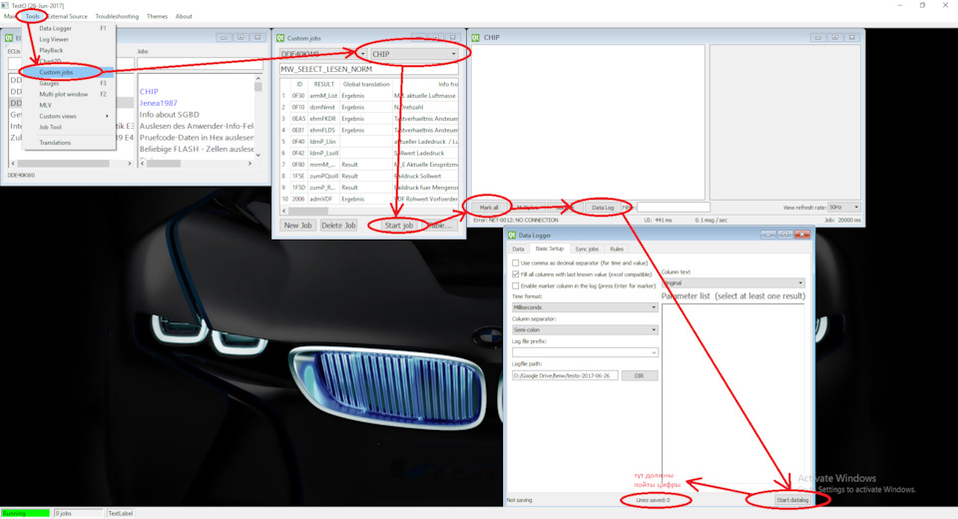
Task: Select table row with dzmNmit result
Action: coord(369,107)
